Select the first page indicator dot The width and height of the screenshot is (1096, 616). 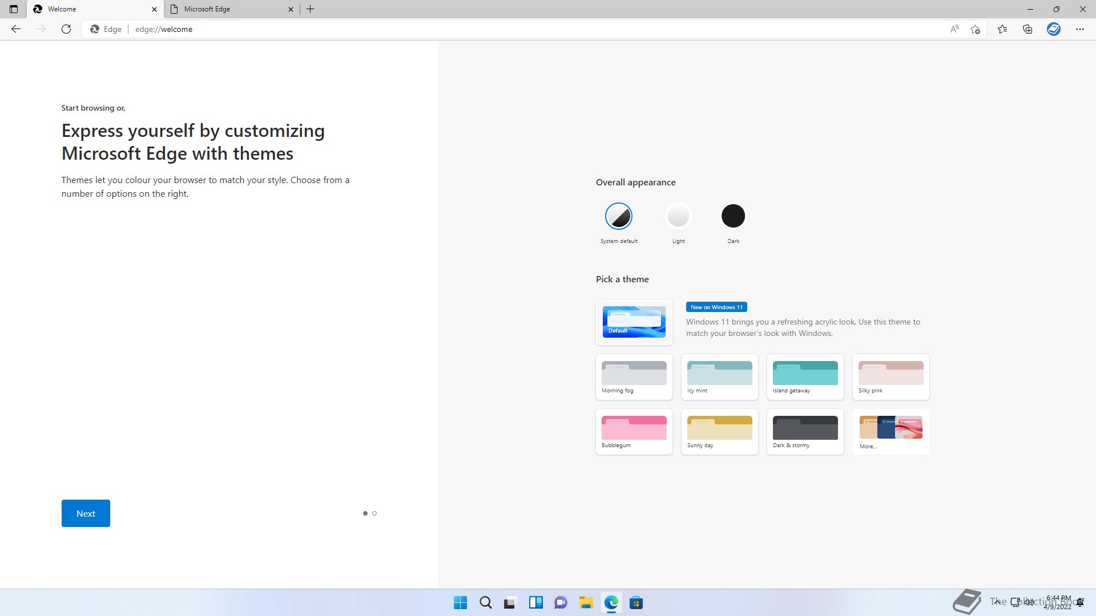[365, 513]
